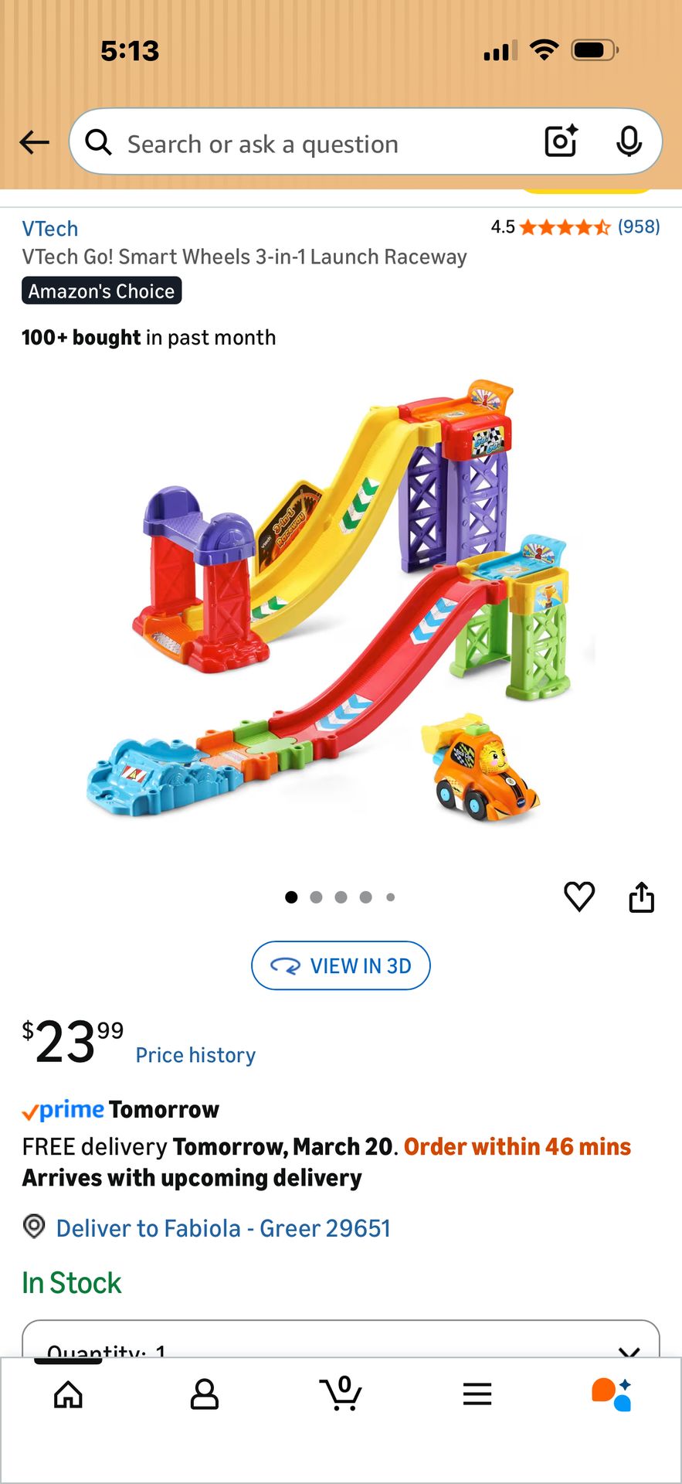The height and width of the screenshot is (1484, 682).
Task: Tap the microphone voice search icon
Action: (629, 141)
